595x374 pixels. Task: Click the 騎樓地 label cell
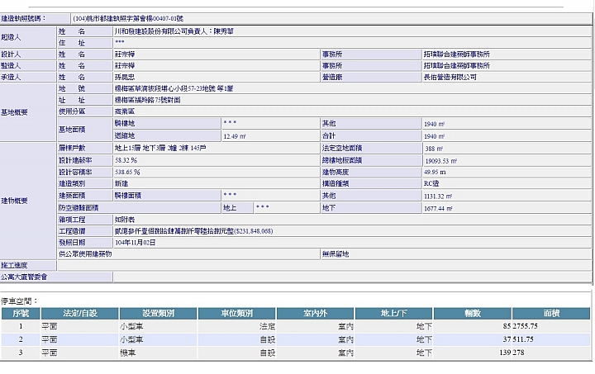click(x=167, y=123)
